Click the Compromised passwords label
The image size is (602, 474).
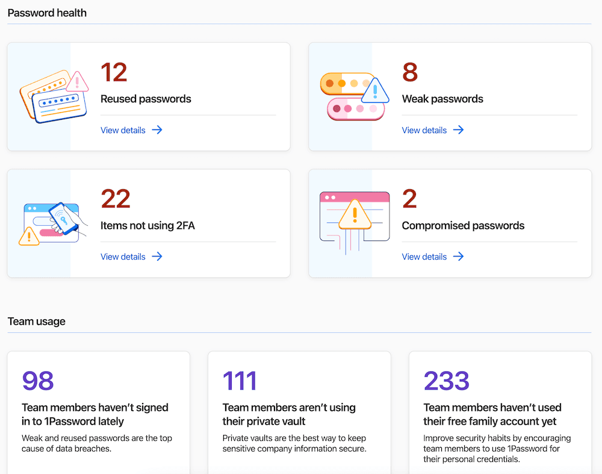pyautogui.click(x=463, y=225)
